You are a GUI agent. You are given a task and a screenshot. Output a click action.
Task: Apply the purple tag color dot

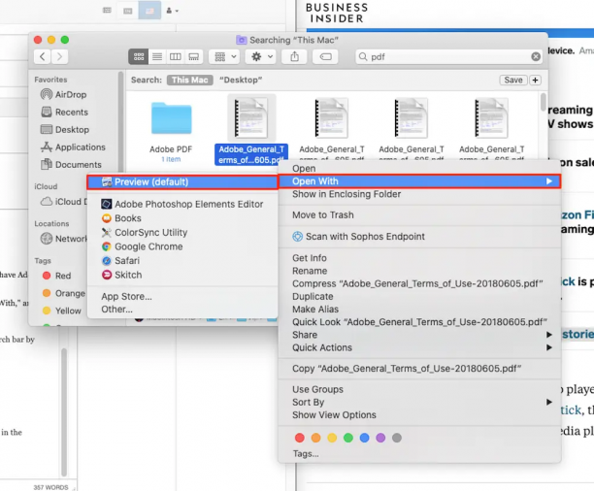tap(380, 438)
